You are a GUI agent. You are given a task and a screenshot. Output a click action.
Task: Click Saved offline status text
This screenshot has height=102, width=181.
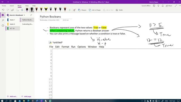(x=146, y=6)
